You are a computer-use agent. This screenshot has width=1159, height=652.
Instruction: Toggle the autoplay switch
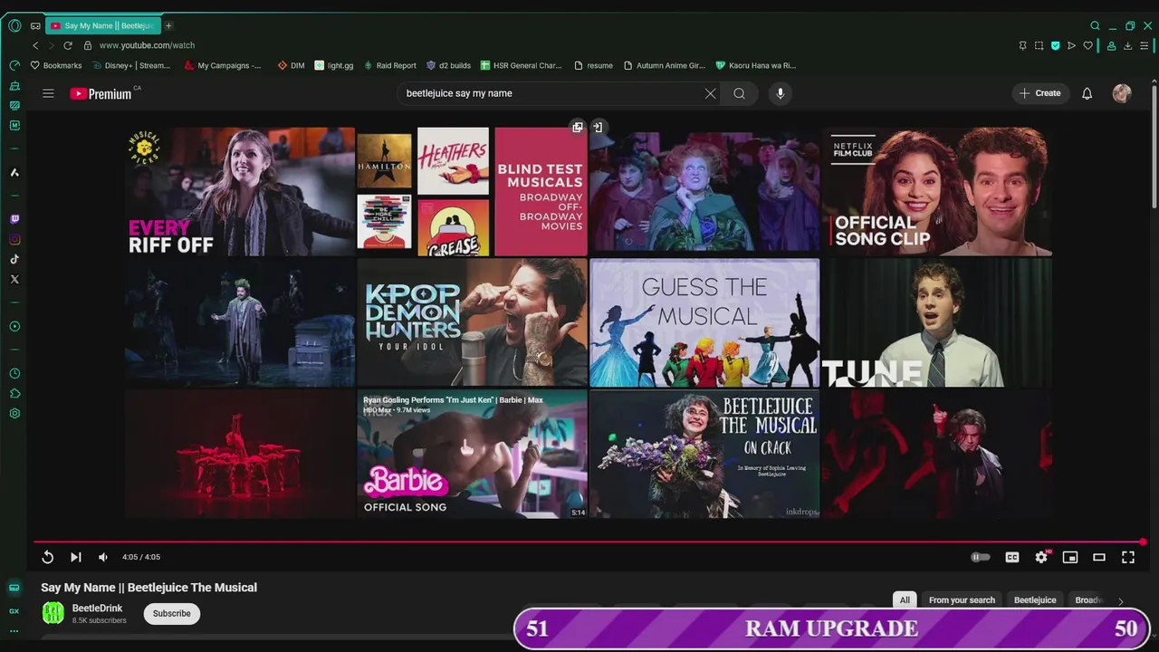pos(981,557)
